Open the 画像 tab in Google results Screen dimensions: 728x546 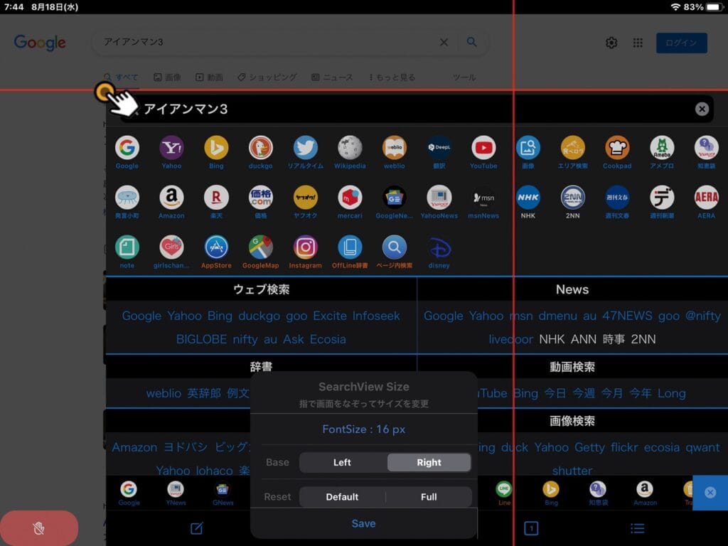167,77
